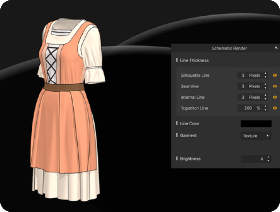Hide the Seamline with eye icon
Screen dimensions: 280x212
pos(275,86)
